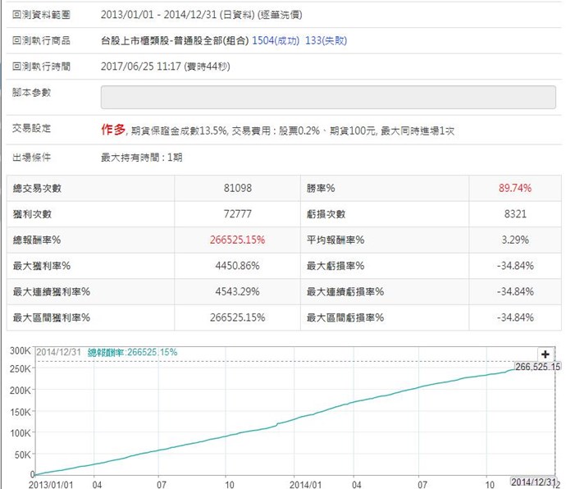Click the 平均報酬率% value 3.29%
This screenshot has width=566, height=489.
pyautogui.click(x=520, y=240)
